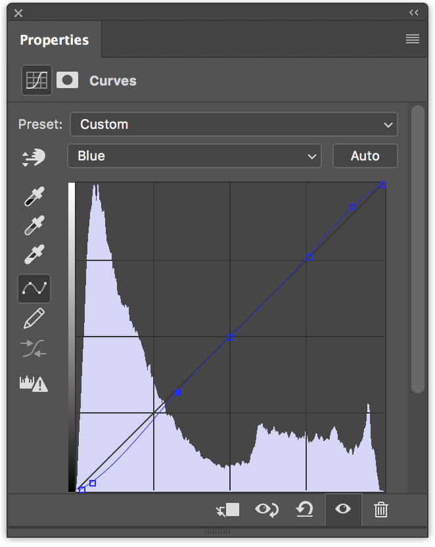The width and height of the screenshot is (435, 547).
Task: Open the Preset dropdown
Action: [234, 124]
